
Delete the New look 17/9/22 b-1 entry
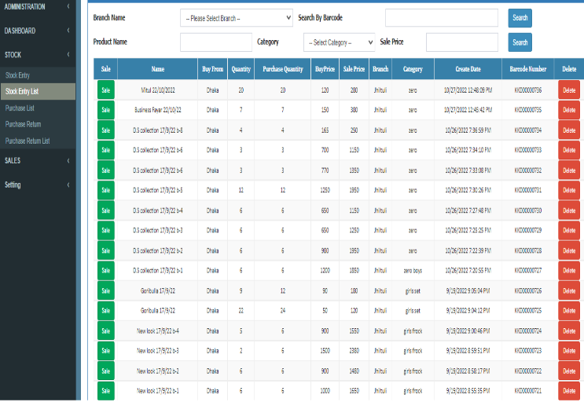(x=569, y=390)
